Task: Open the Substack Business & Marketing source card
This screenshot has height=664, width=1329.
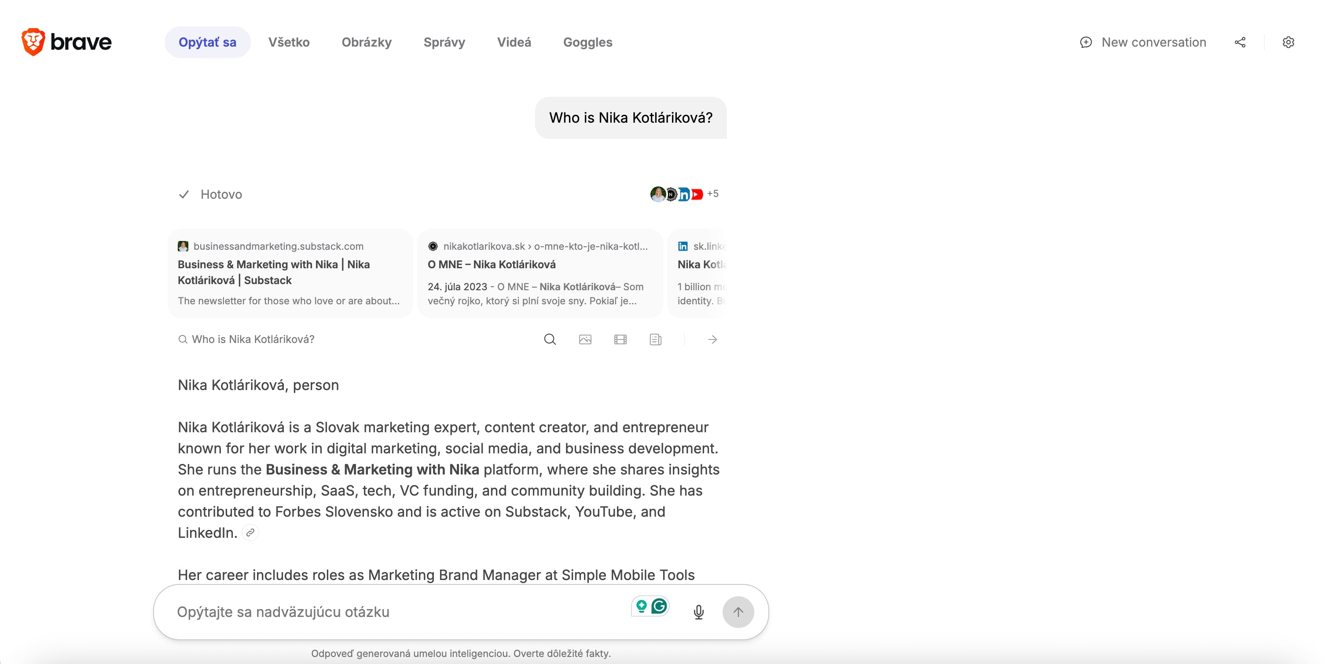Action: 290,273
